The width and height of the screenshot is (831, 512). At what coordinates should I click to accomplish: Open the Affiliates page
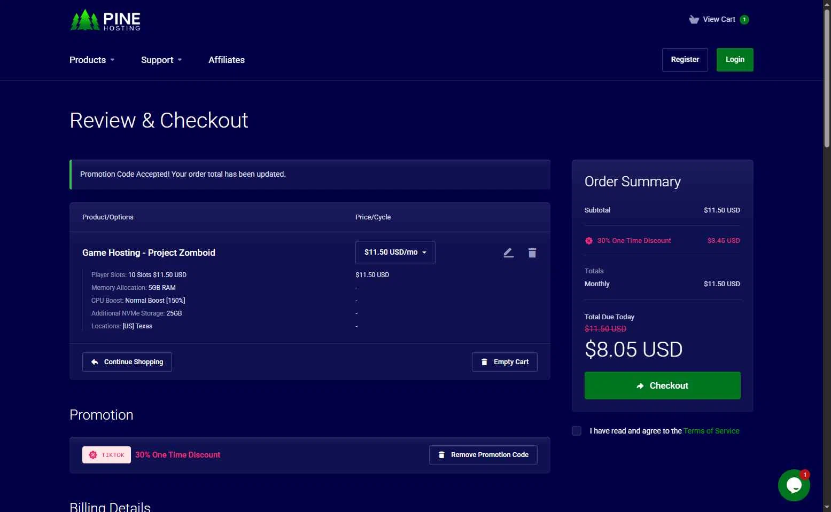(227, 60)
